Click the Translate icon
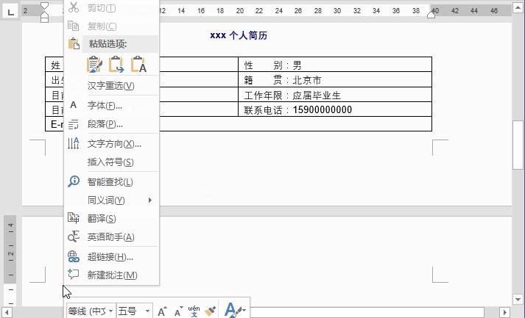This screenshot has width=525, height=318. pyautogui.click(x=74, y=218)
